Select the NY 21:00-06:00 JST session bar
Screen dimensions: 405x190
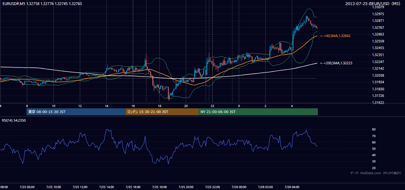click(258, 112)
